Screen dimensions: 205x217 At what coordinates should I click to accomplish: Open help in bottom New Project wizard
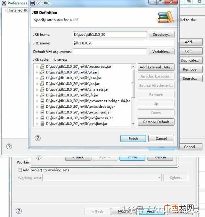[19, 211]
